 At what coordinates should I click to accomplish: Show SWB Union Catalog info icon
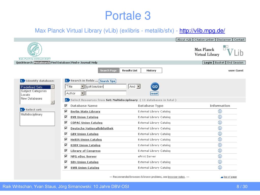click(220, 168)
